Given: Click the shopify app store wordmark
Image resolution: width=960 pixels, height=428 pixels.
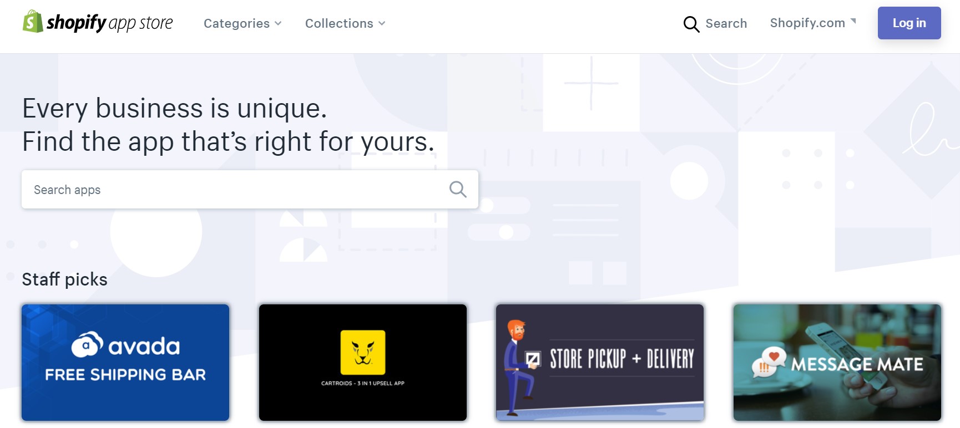Looking at the screenshot, I should [110, 23].
